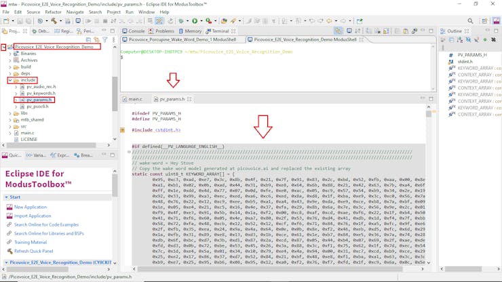Click the Refresh Quick Panel hammer icon
This screenshot has width=502, height=282.
(9, 251)
